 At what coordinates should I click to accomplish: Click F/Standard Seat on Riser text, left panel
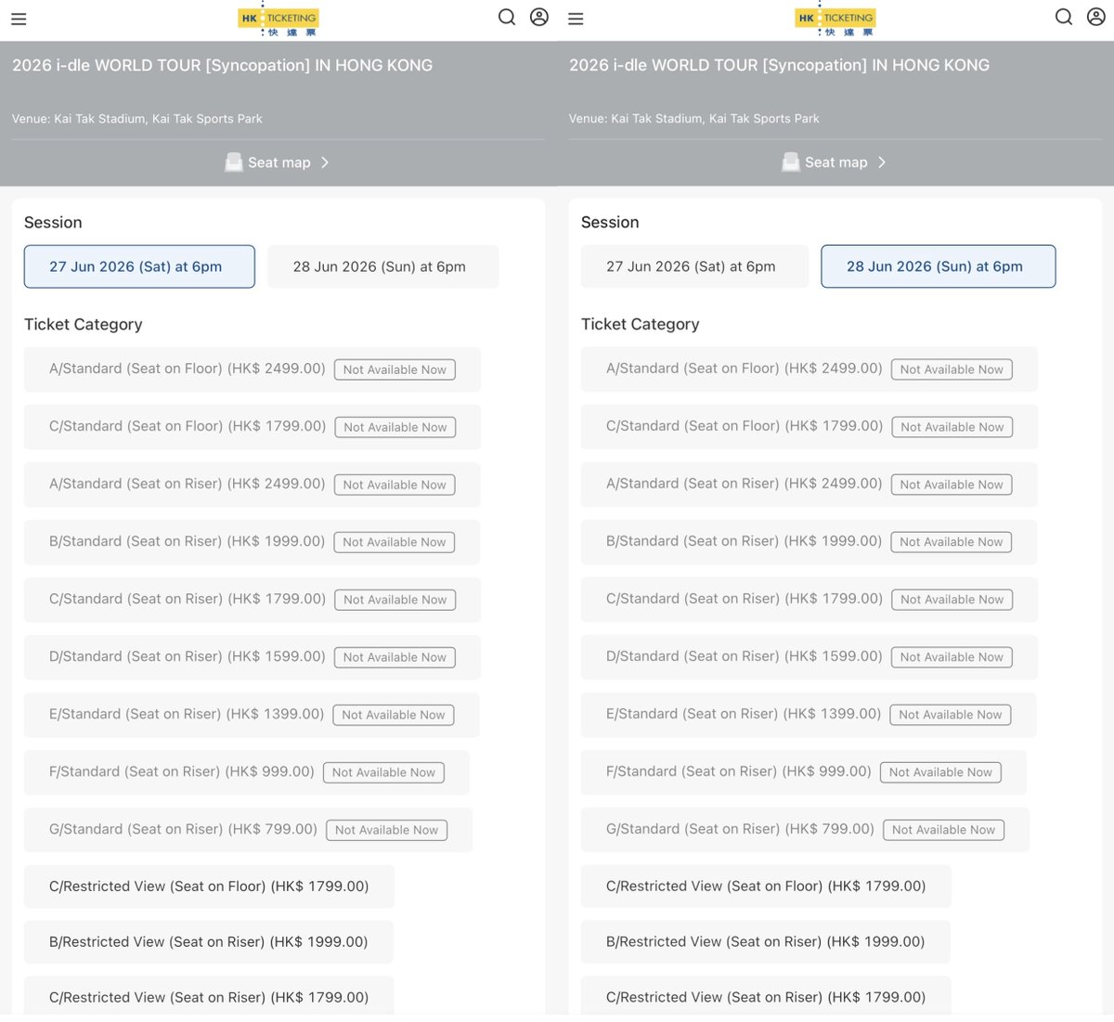(182, 771)
